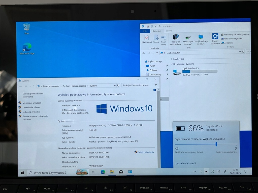Open Ustawienia zdalne link
258x193 pixels.
(31, 107)
